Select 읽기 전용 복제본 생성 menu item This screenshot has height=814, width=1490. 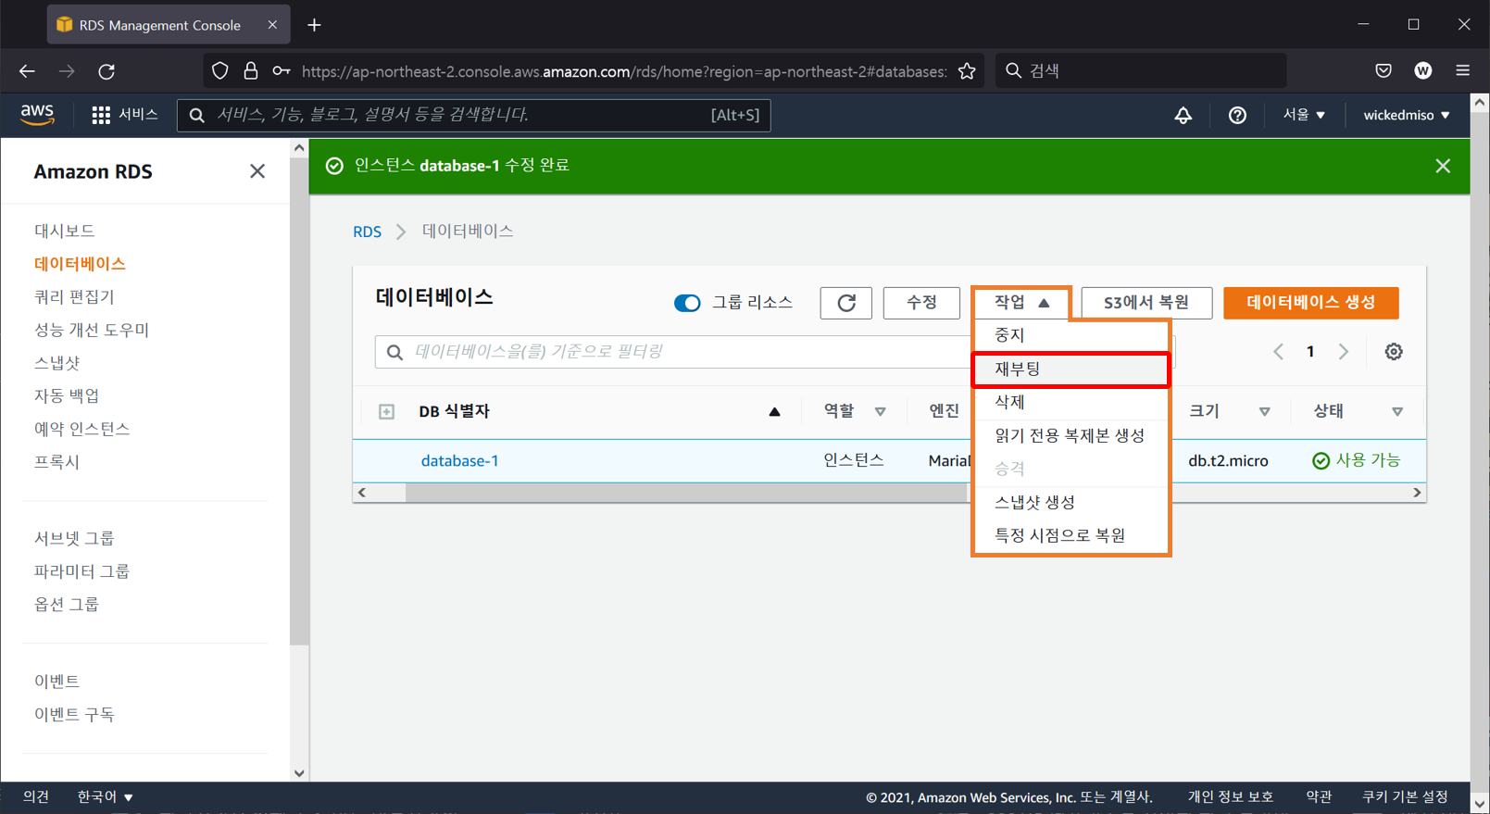click(1071, 436)
